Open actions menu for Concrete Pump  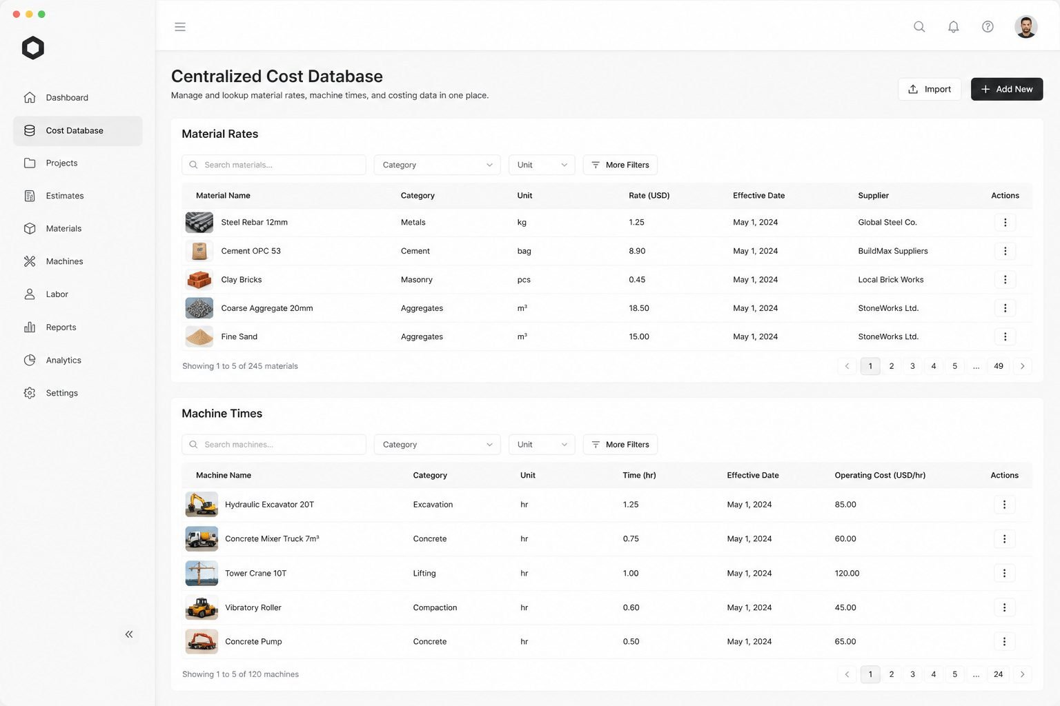click(x=1005, y=642)
